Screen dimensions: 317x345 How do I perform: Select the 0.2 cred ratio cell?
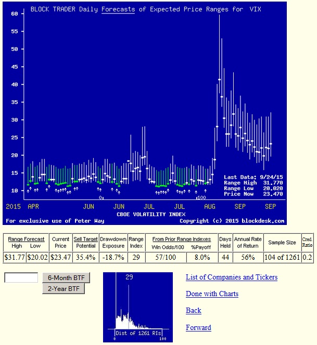[307, 257]
